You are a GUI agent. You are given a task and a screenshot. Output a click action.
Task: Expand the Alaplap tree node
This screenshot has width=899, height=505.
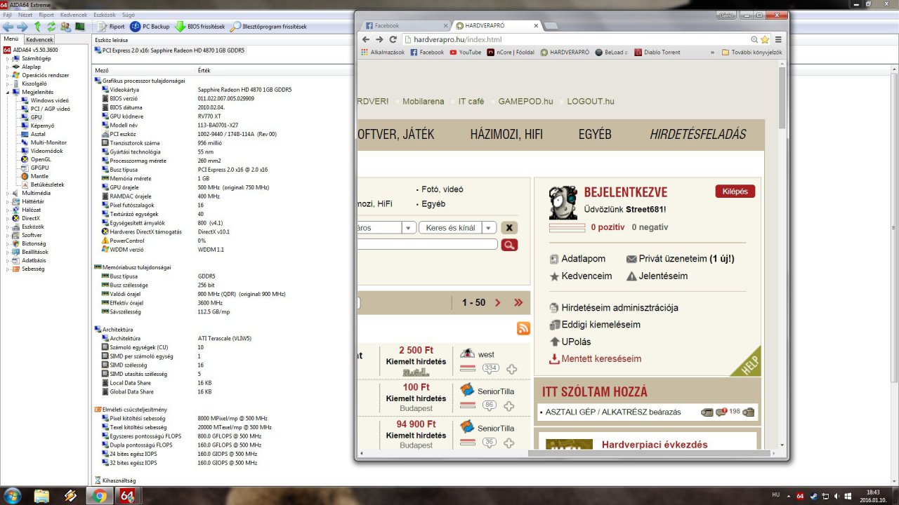[x=8, y=67]
